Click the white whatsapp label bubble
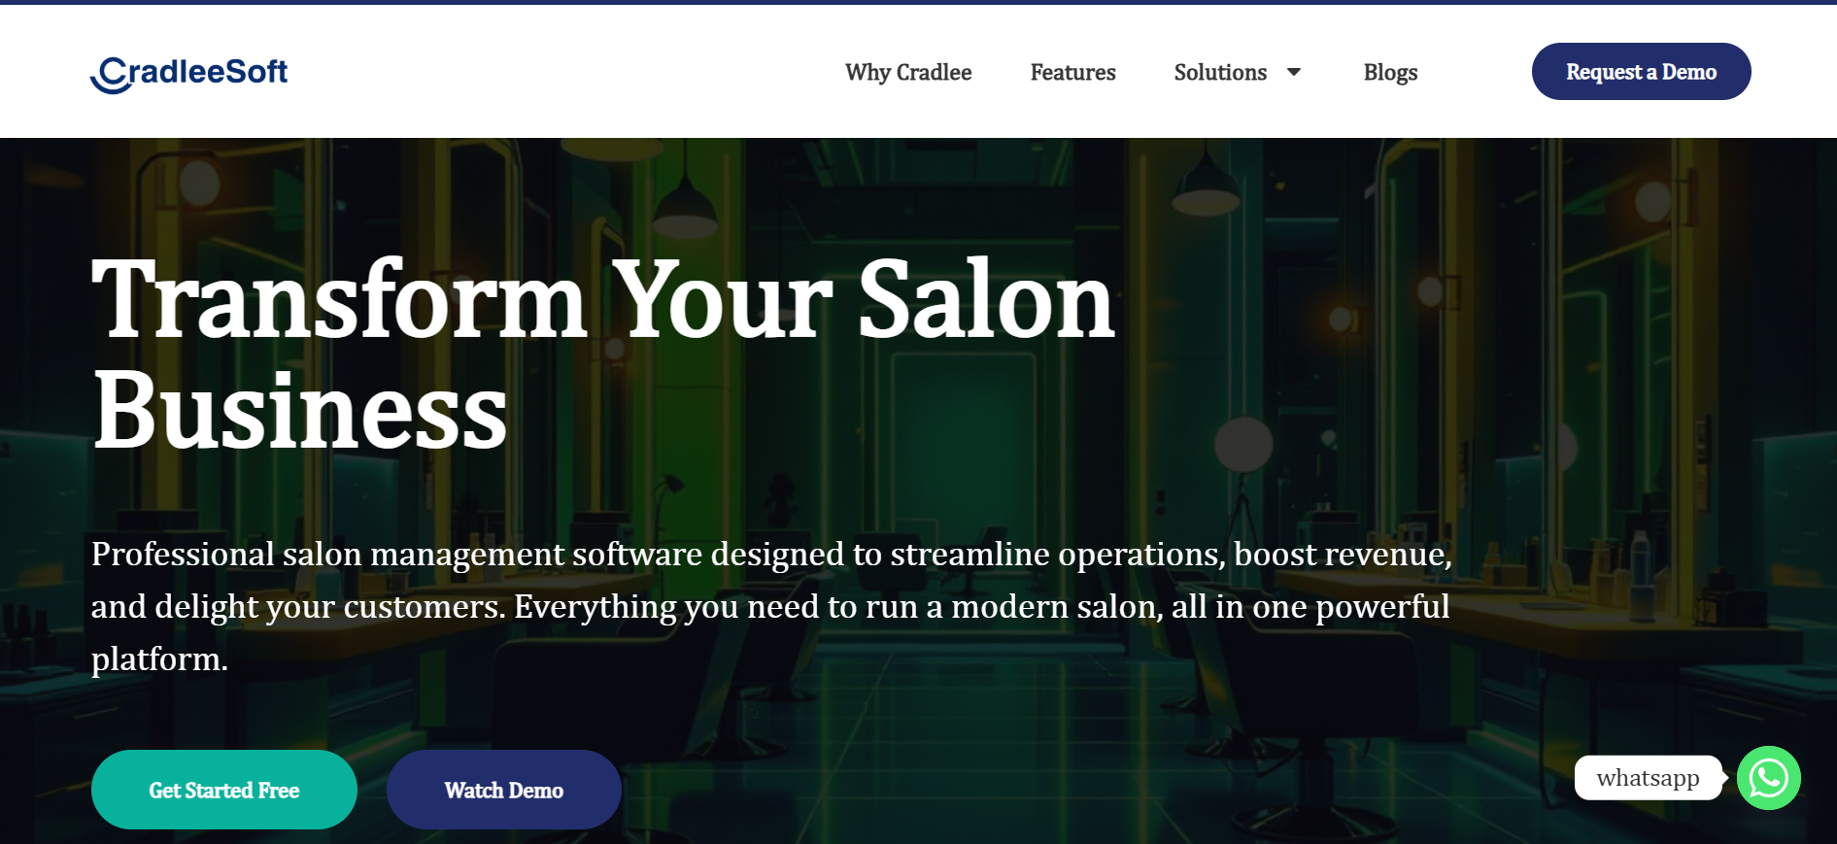The height and width of the screenshot is (844, 1837). [x=1647, y=778]
